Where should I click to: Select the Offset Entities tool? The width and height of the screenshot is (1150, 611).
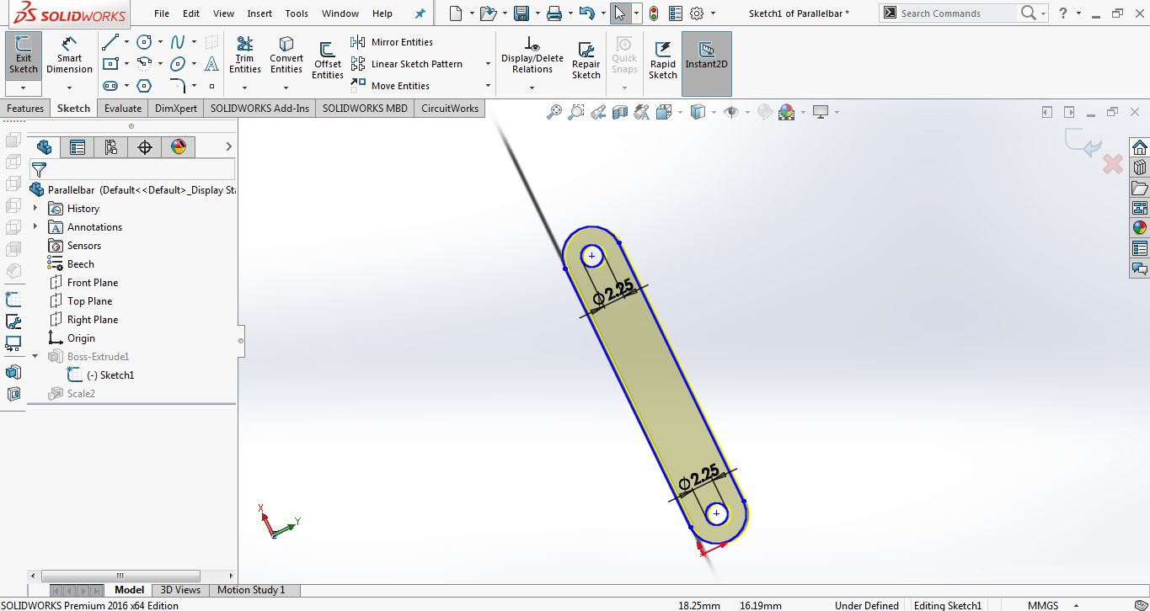tap(327, 59)
